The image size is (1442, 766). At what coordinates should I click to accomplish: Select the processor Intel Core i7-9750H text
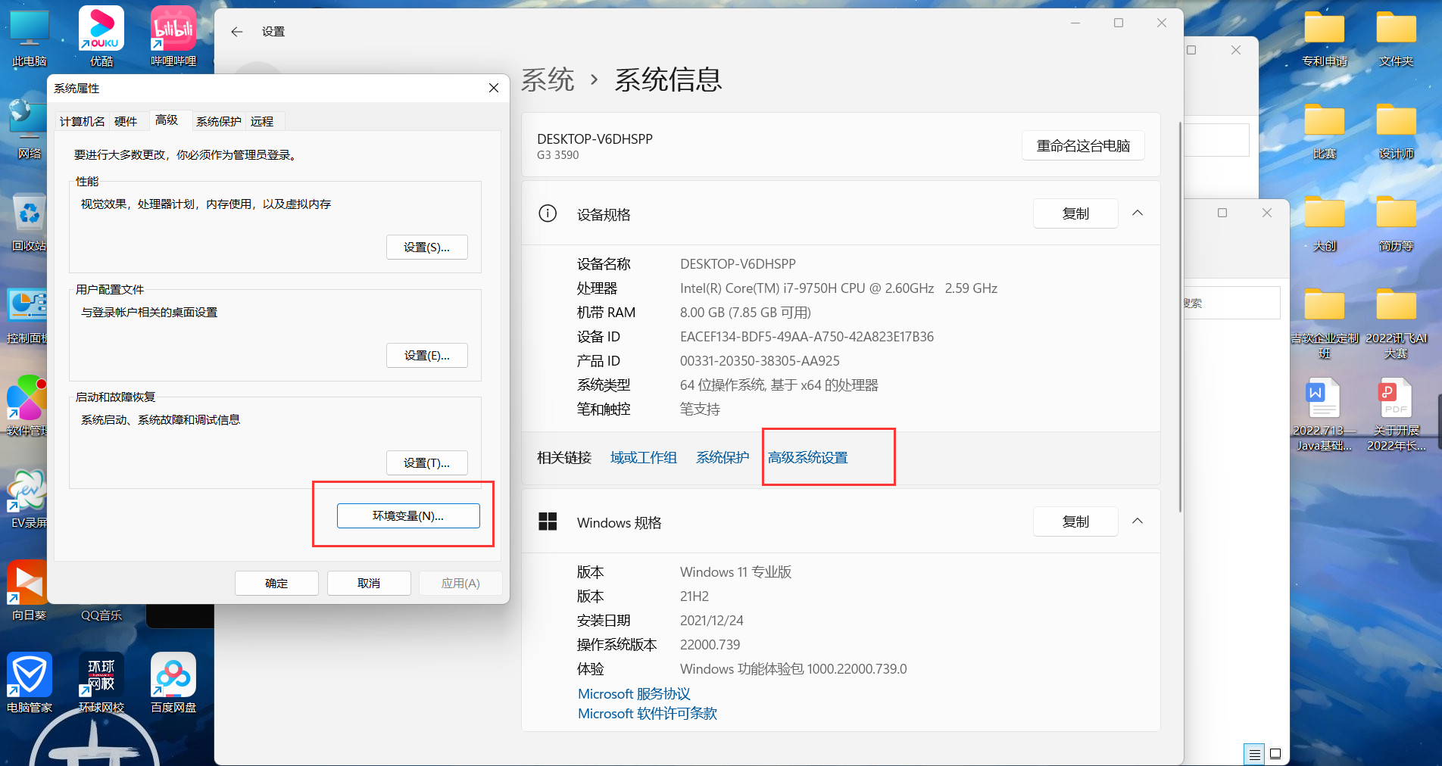pos(838,288)
